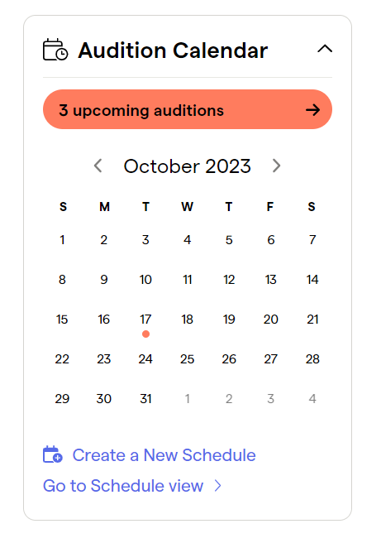The image size is (381, 543).
Task: Click the October 2023 month label
Action: 187,166
